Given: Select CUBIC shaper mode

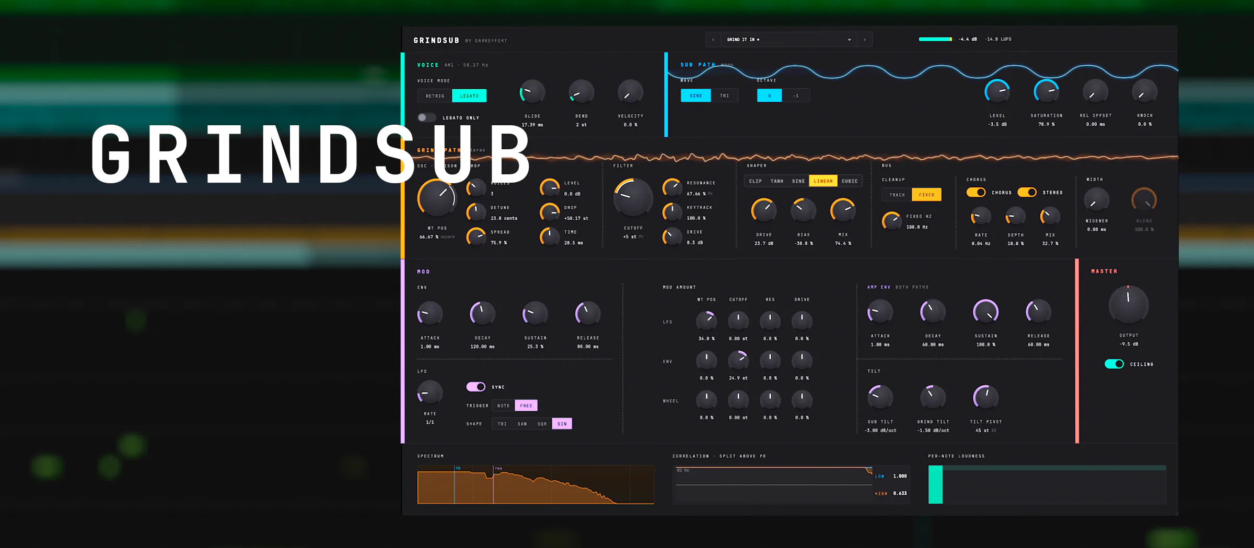Looking at the screenshot, I should pyautogui.click(x=850, y=181).
